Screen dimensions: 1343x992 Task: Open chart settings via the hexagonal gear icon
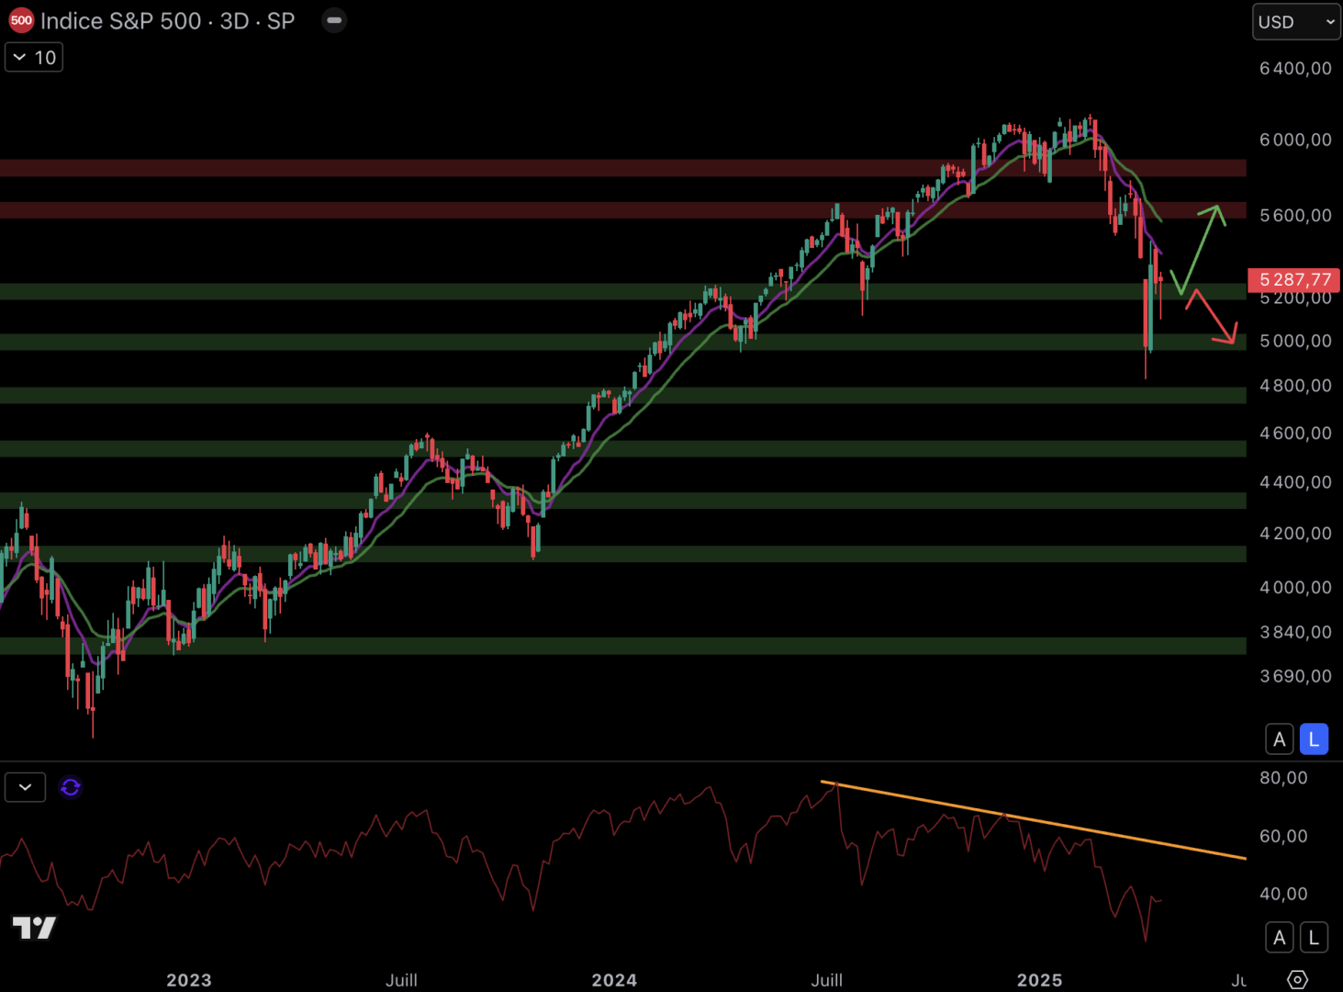click(x=1297, y=979)
